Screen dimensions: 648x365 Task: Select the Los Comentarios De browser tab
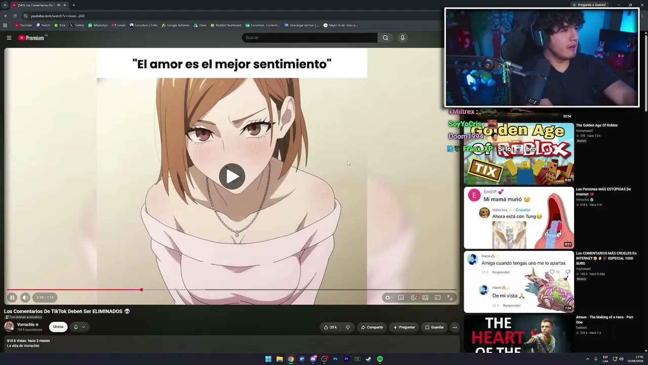(39, 5)
